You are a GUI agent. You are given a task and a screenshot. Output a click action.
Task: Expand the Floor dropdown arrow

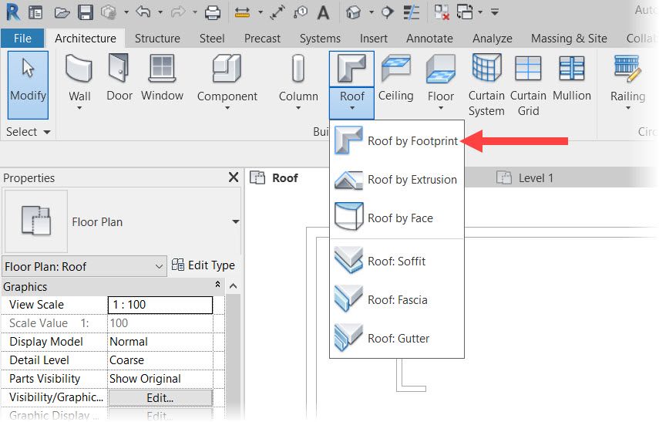[x=440, y=108]
